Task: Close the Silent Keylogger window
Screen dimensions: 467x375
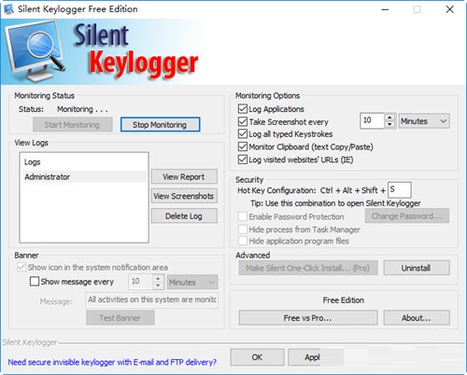Action: 449,9
